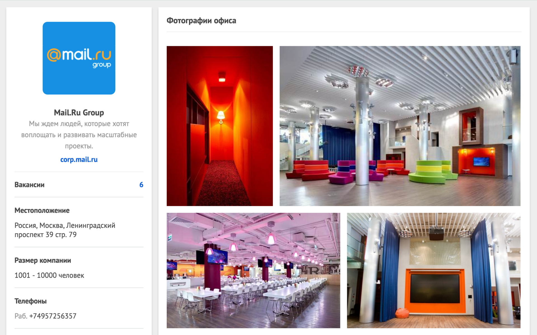Click the company slogan description text
Screen dimensions: 537x335
click(79, 135)
